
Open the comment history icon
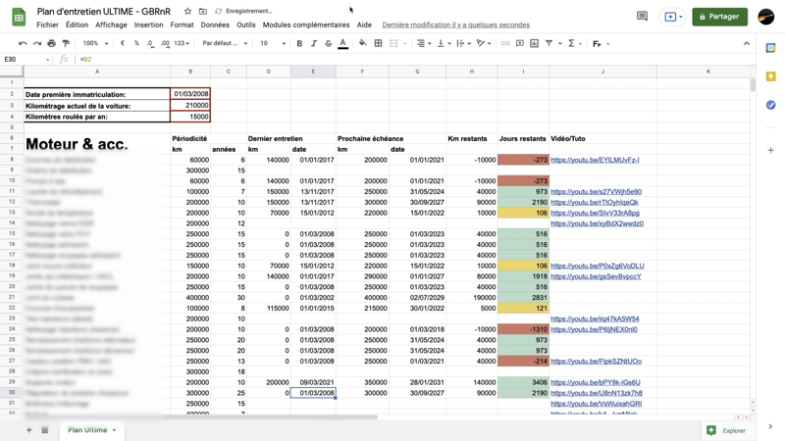click(642, 16)
